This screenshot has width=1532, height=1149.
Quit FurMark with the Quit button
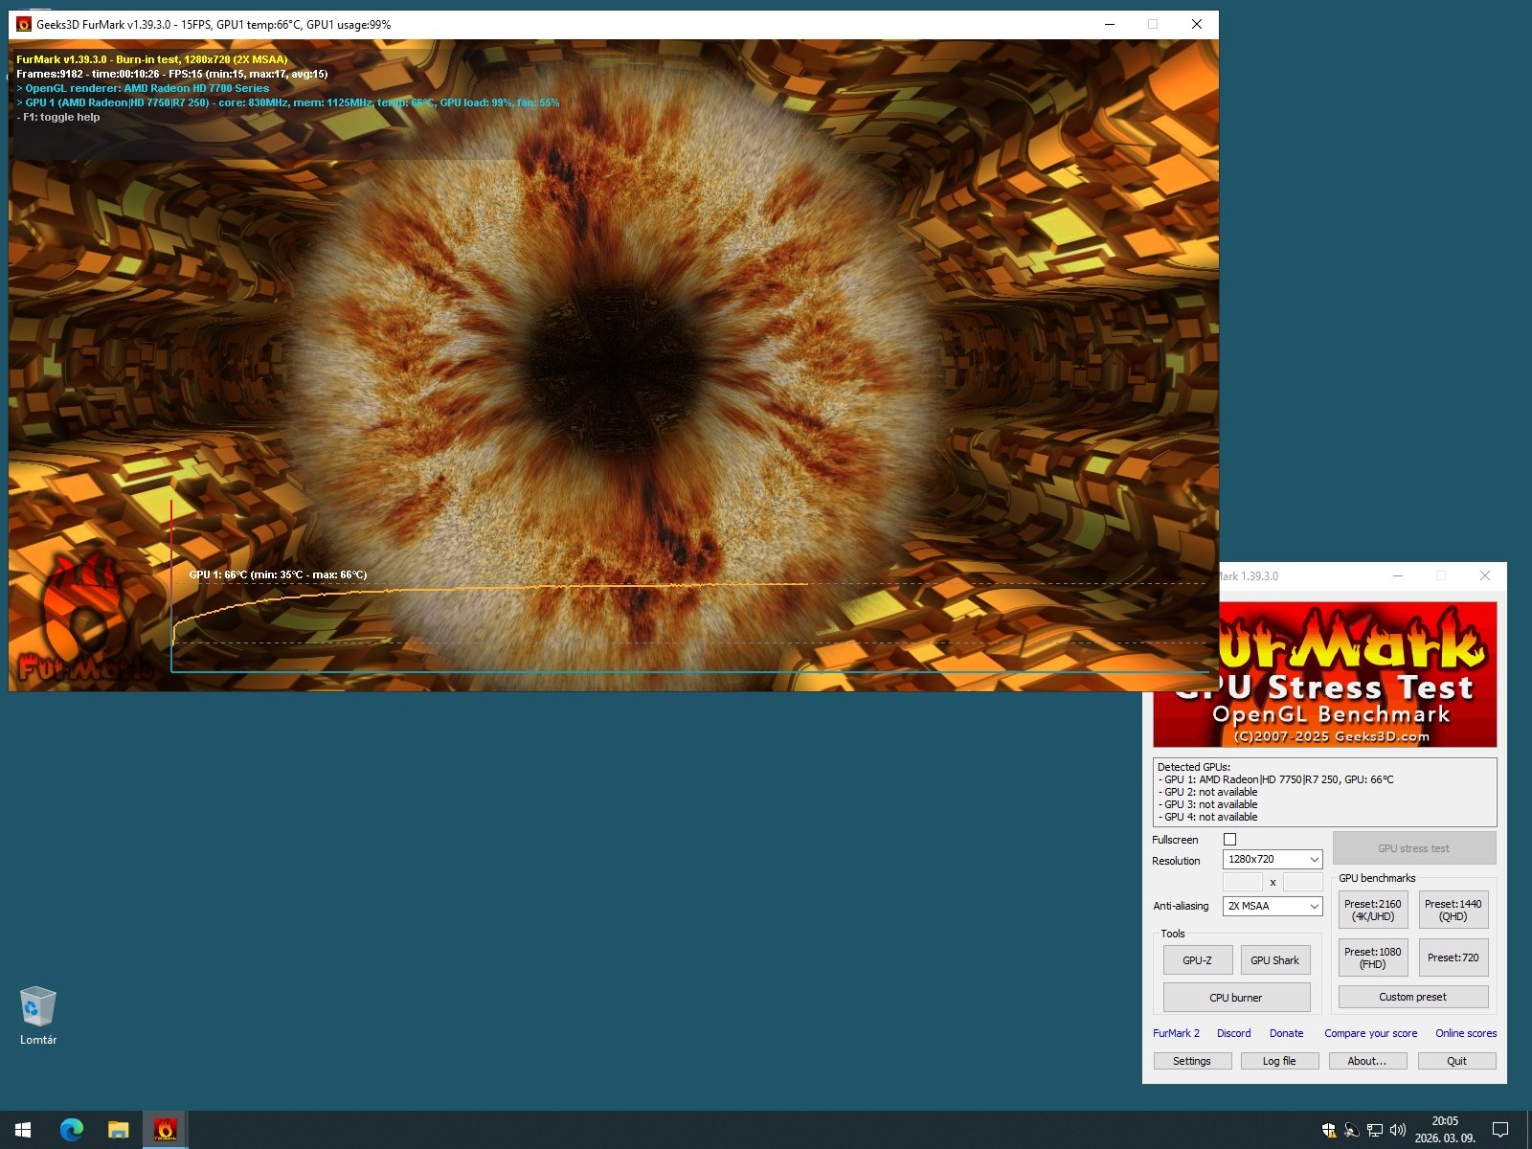point(1457,1061)
